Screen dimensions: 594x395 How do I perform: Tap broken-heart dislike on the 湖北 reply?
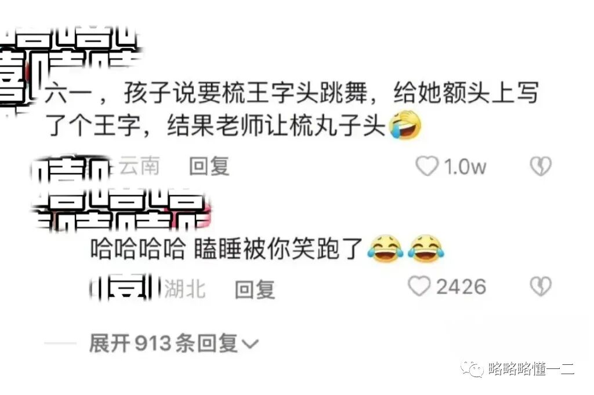click(x=541, y=286)
